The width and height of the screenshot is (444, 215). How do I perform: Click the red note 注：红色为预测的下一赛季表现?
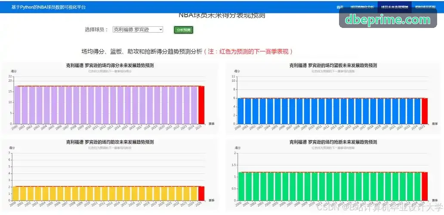(x=248, y=52)
